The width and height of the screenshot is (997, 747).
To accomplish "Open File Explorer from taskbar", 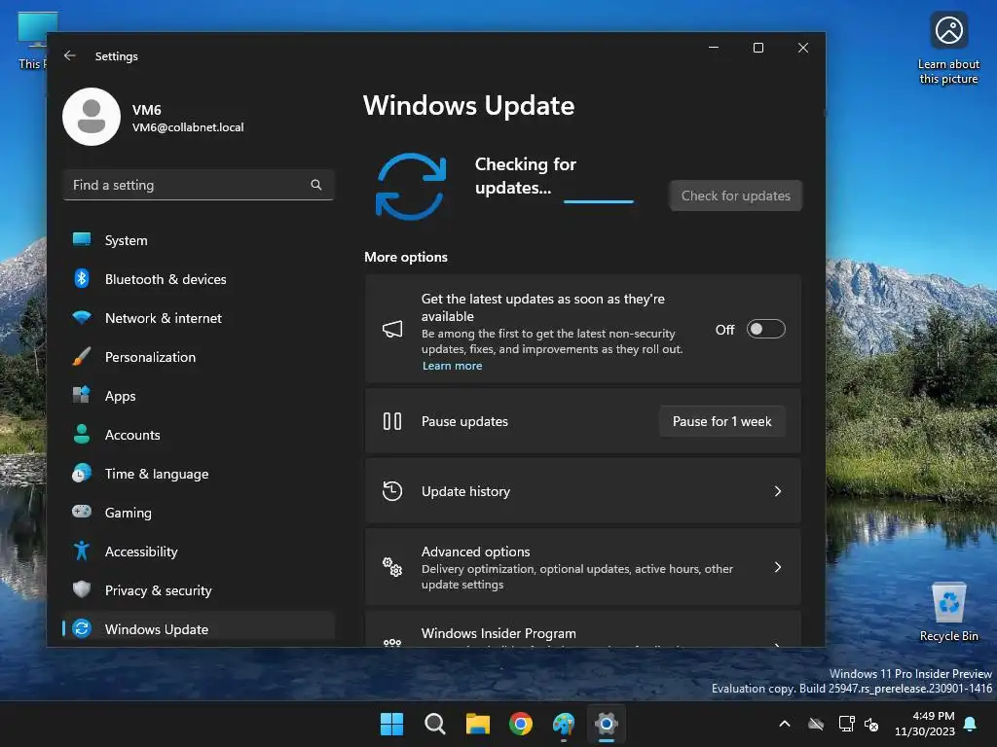I will 477,724.
